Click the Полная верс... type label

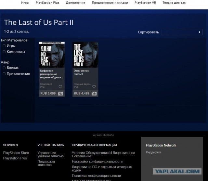(x=82, y=84)
